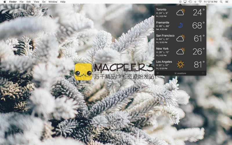This screenshot has height=145, width=232.
Task: Open weather settings gear icon
Action: click(x=157, y=73)
